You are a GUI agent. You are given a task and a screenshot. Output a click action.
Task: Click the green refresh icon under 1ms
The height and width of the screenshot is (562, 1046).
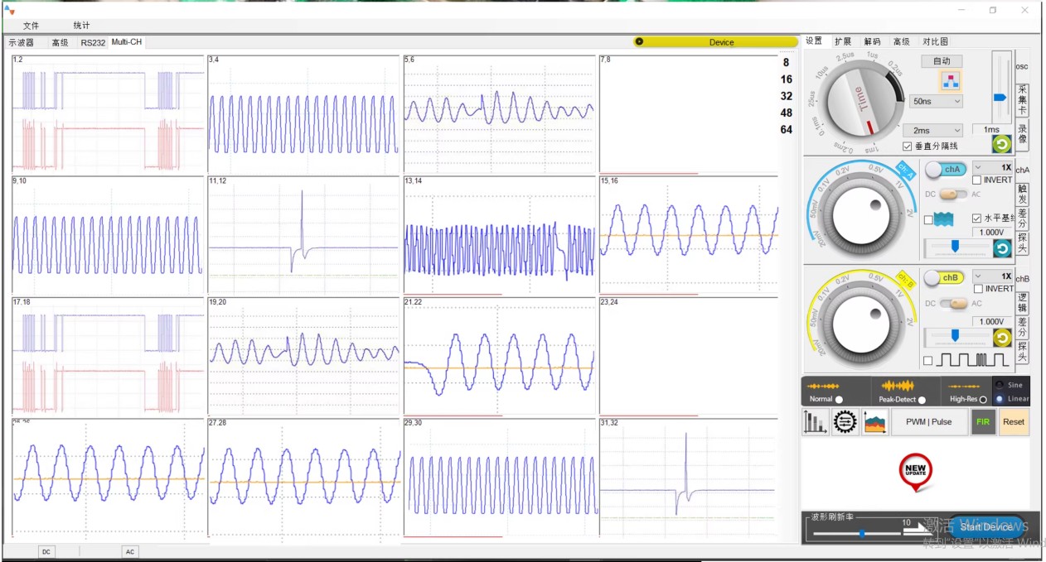pos(1001,144)
